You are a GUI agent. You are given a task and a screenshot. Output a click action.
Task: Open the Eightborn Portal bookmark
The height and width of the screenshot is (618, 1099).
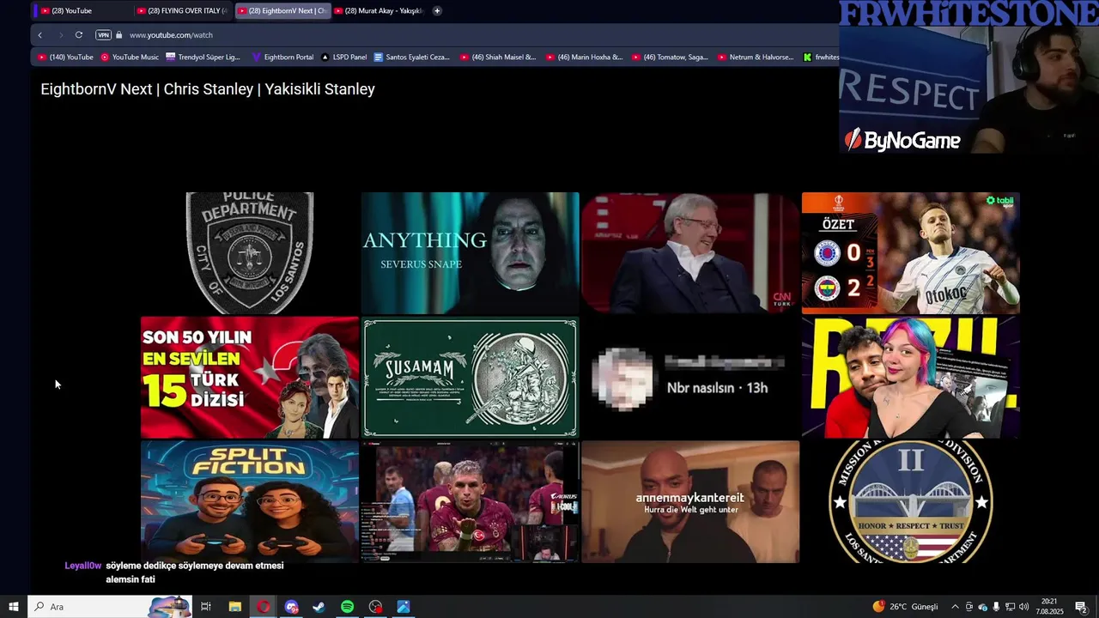click(282, 58)
